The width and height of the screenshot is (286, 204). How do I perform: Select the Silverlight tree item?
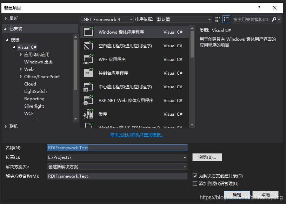(34, 106)
